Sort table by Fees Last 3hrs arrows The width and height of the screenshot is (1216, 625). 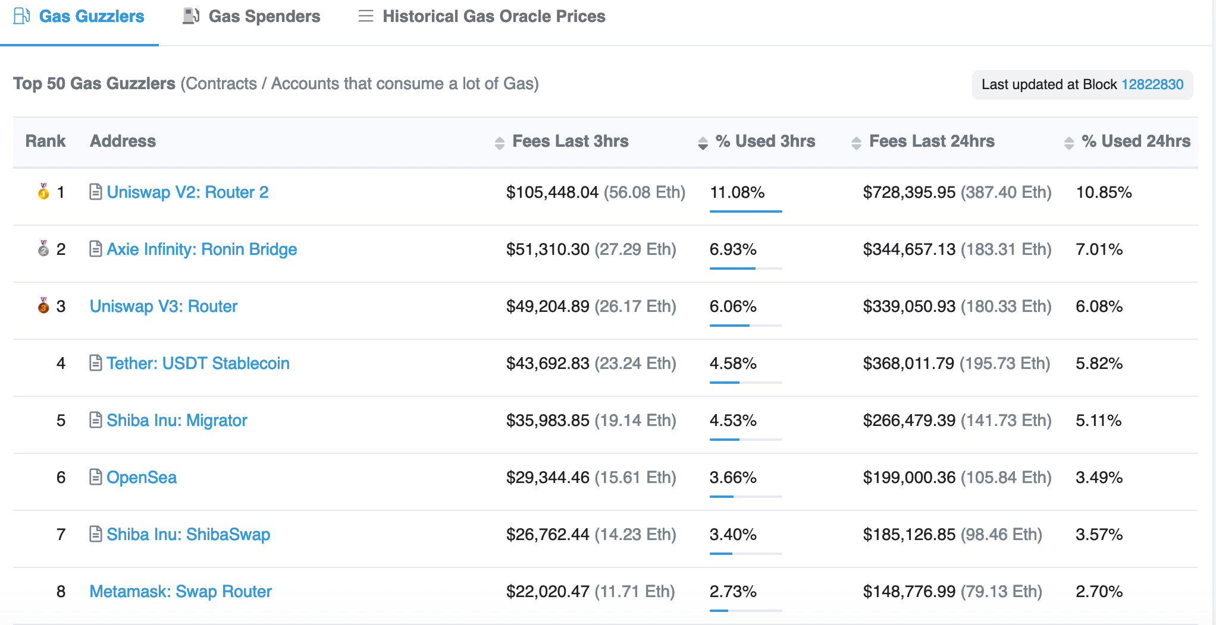click(499, 143)
